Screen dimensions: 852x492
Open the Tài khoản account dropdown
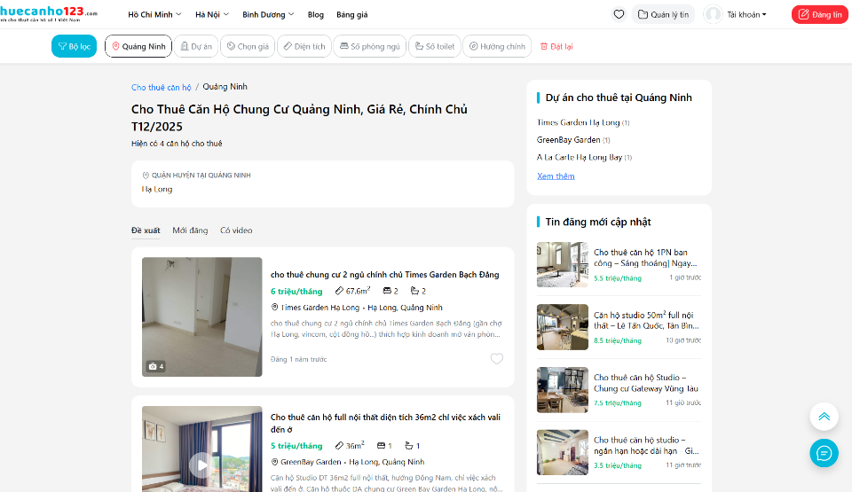[736, 14]
